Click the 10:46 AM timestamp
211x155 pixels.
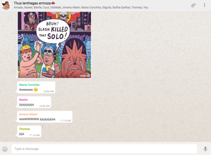click(48, 91)
